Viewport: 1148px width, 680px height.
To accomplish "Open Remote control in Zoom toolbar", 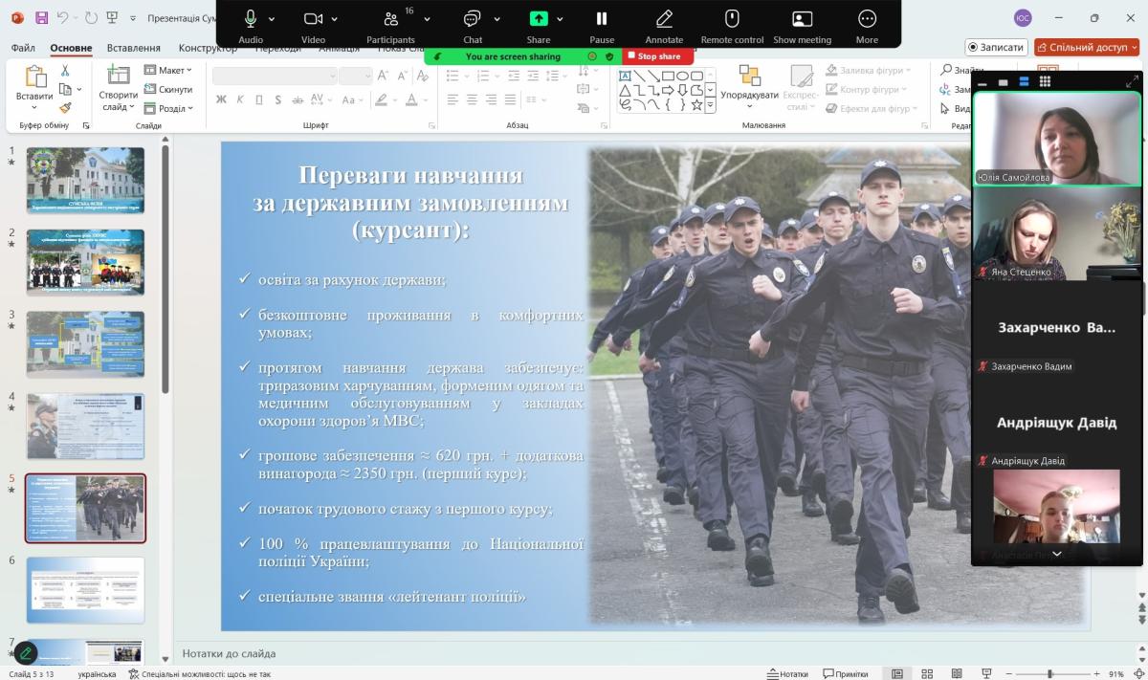I will click(732, 19).
